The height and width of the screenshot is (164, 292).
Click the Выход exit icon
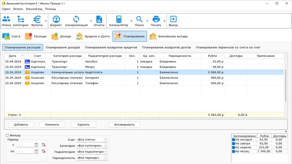[x=173, y=21]
